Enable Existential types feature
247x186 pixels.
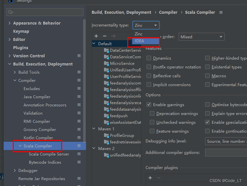coord(207,67)
